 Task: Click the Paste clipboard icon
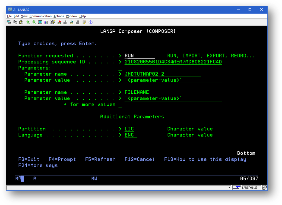(21, 22)
